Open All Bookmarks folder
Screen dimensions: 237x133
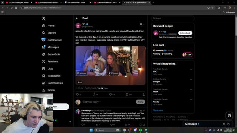coord(229,12)
